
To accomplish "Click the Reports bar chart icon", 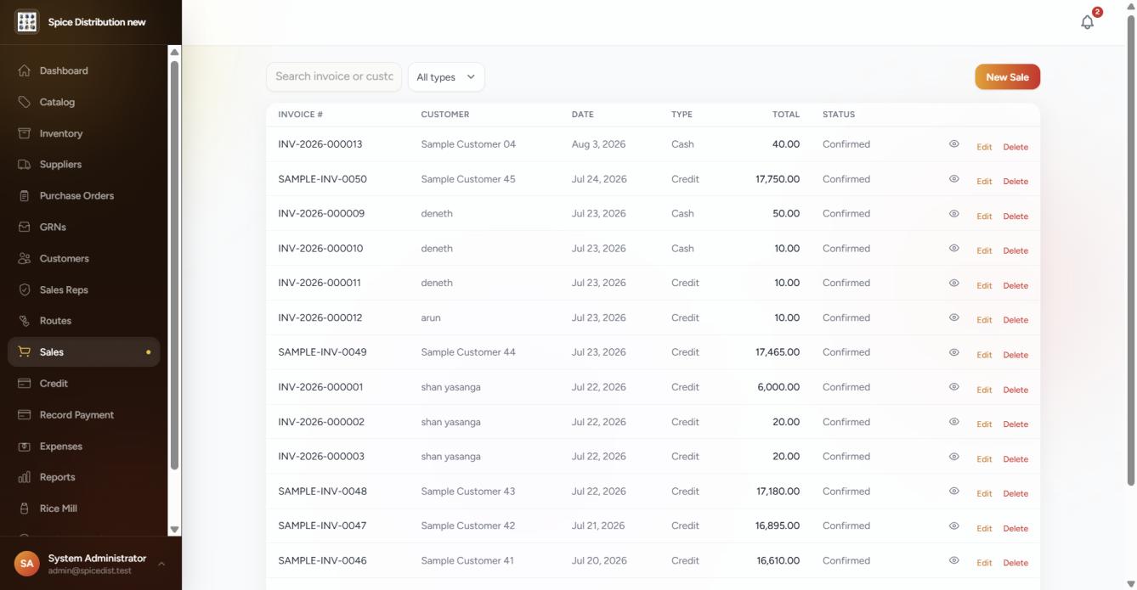I will [x=24, y=477].
